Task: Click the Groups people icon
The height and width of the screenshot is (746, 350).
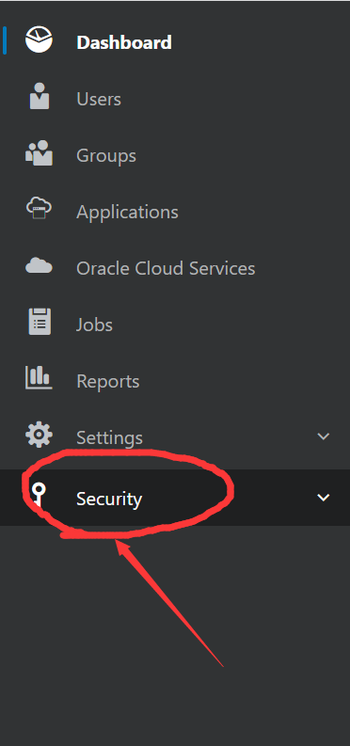Action: coord(39,152)
